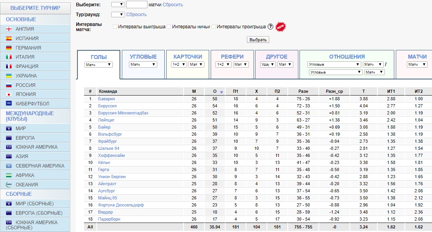Click the Spain flag icon in sidebar
This screenshot has width=432, height=232.
pyautogui.click(x=9, y=39)
